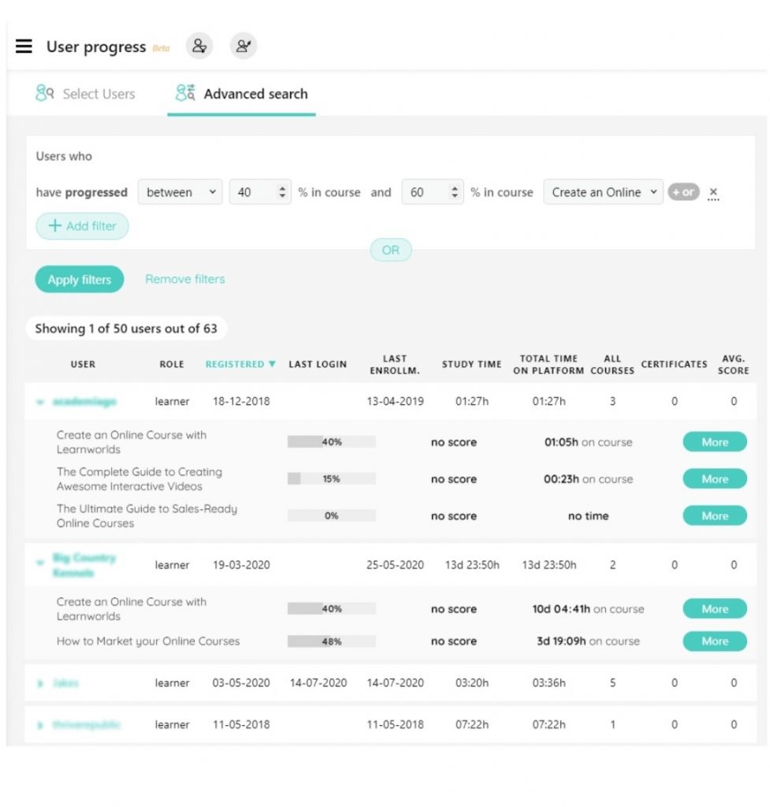
Task: Click the Remove filters link
Action: (x=185, y=279)
